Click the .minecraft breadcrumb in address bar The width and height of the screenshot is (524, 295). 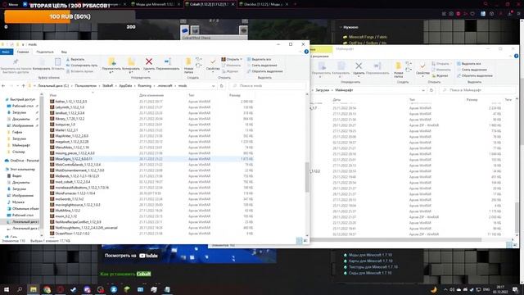coord(165,86)
